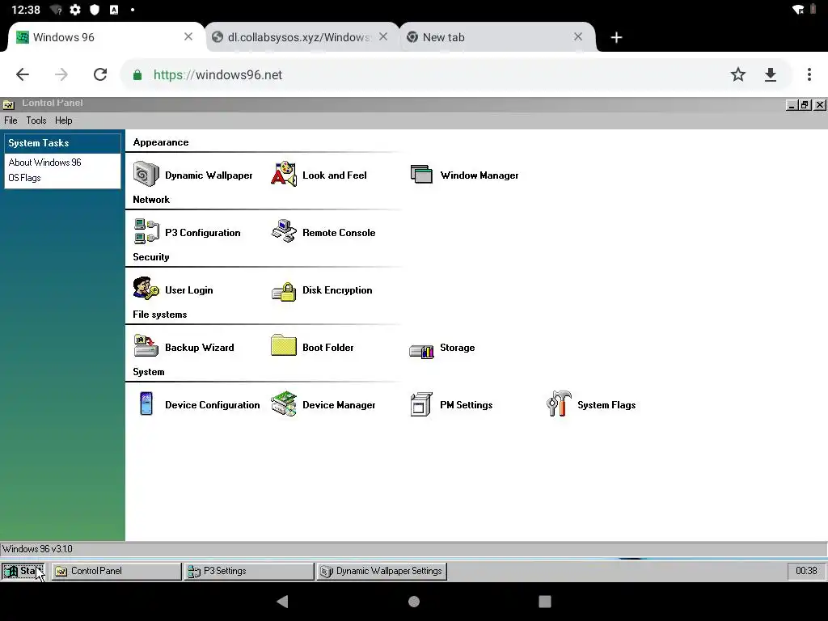Open the Storage icon
828x621 pixels.
(421, 351)
